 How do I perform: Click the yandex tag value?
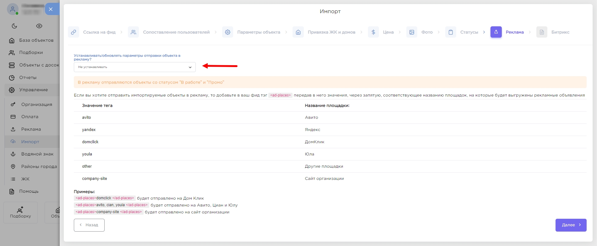click(x=89, y=130)
